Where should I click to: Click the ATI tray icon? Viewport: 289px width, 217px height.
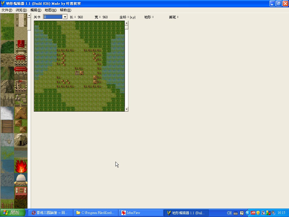[x=253, y=213]
